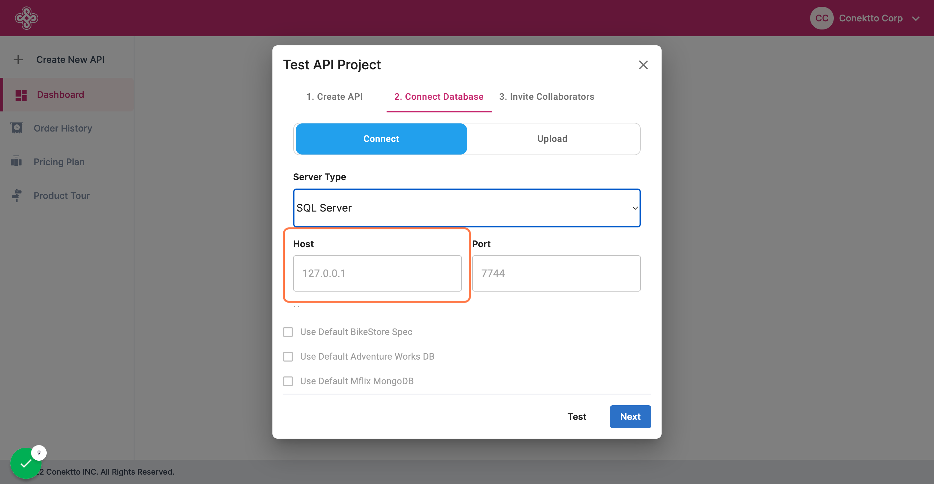934x484 pixels.
Task: Click the Product Tour signpost icon
Action: tap(17, 196)
